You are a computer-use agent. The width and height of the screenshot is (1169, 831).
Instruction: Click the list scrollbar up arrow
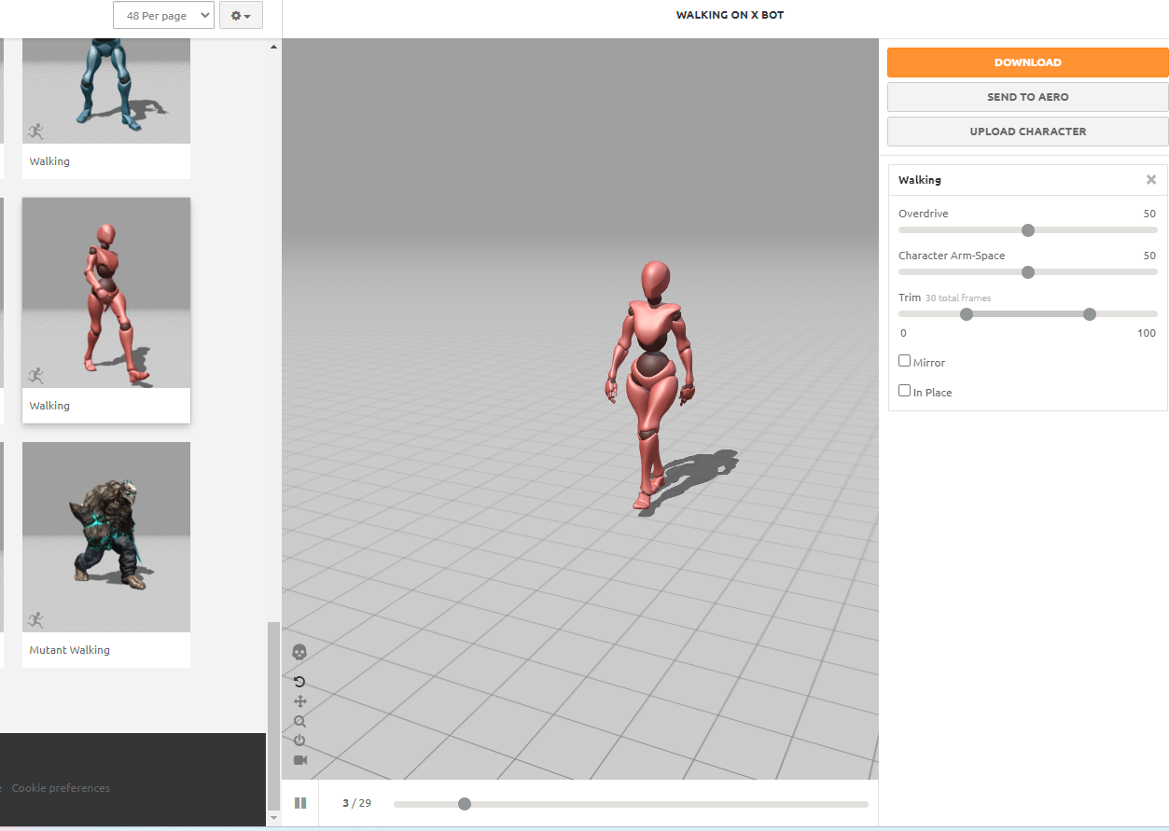click(273, 47)
